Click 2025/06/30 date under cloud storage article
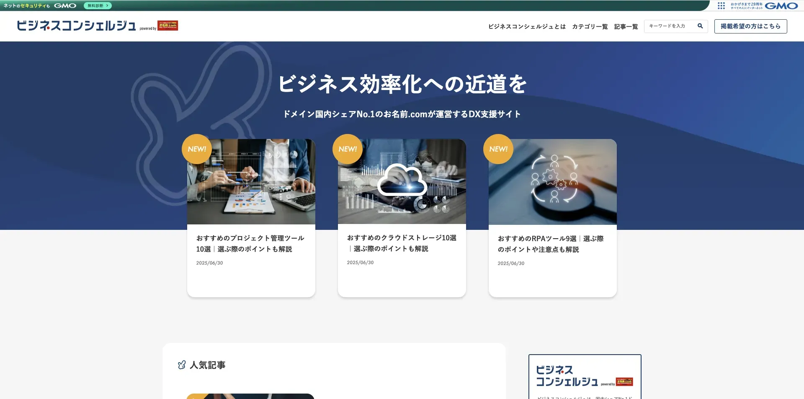The image size is (804, 399). [360, 263]
